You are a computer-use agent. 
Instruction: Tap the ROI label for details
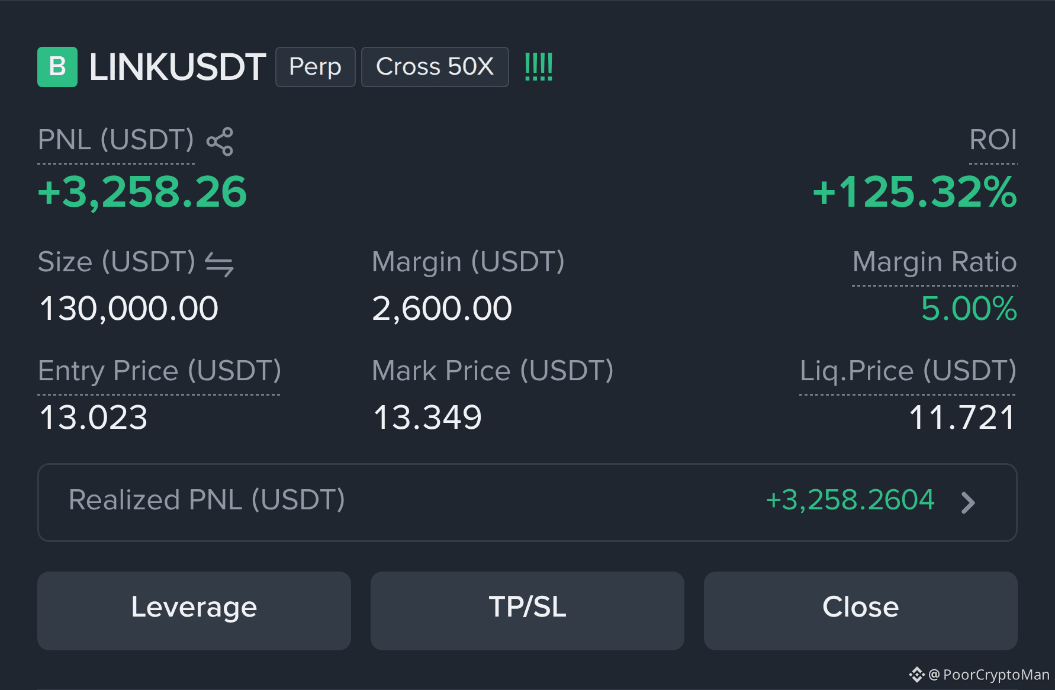(x=993, y=140)
